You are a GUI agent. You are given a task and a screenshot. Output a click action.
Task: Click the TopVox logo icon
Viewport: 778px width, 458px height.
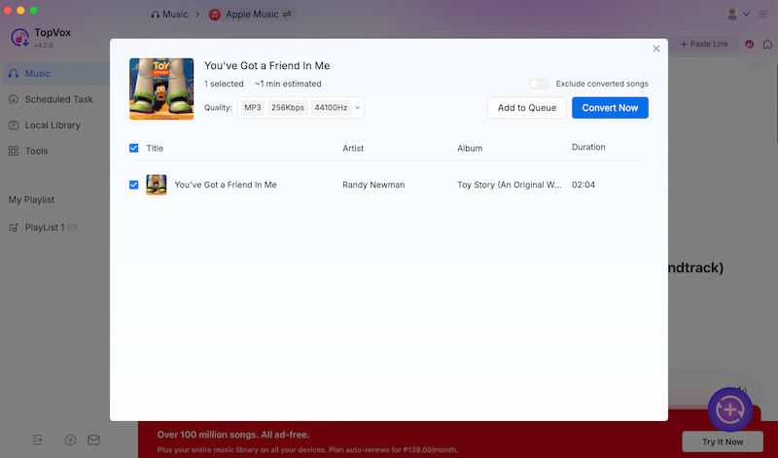click(19, 37)
